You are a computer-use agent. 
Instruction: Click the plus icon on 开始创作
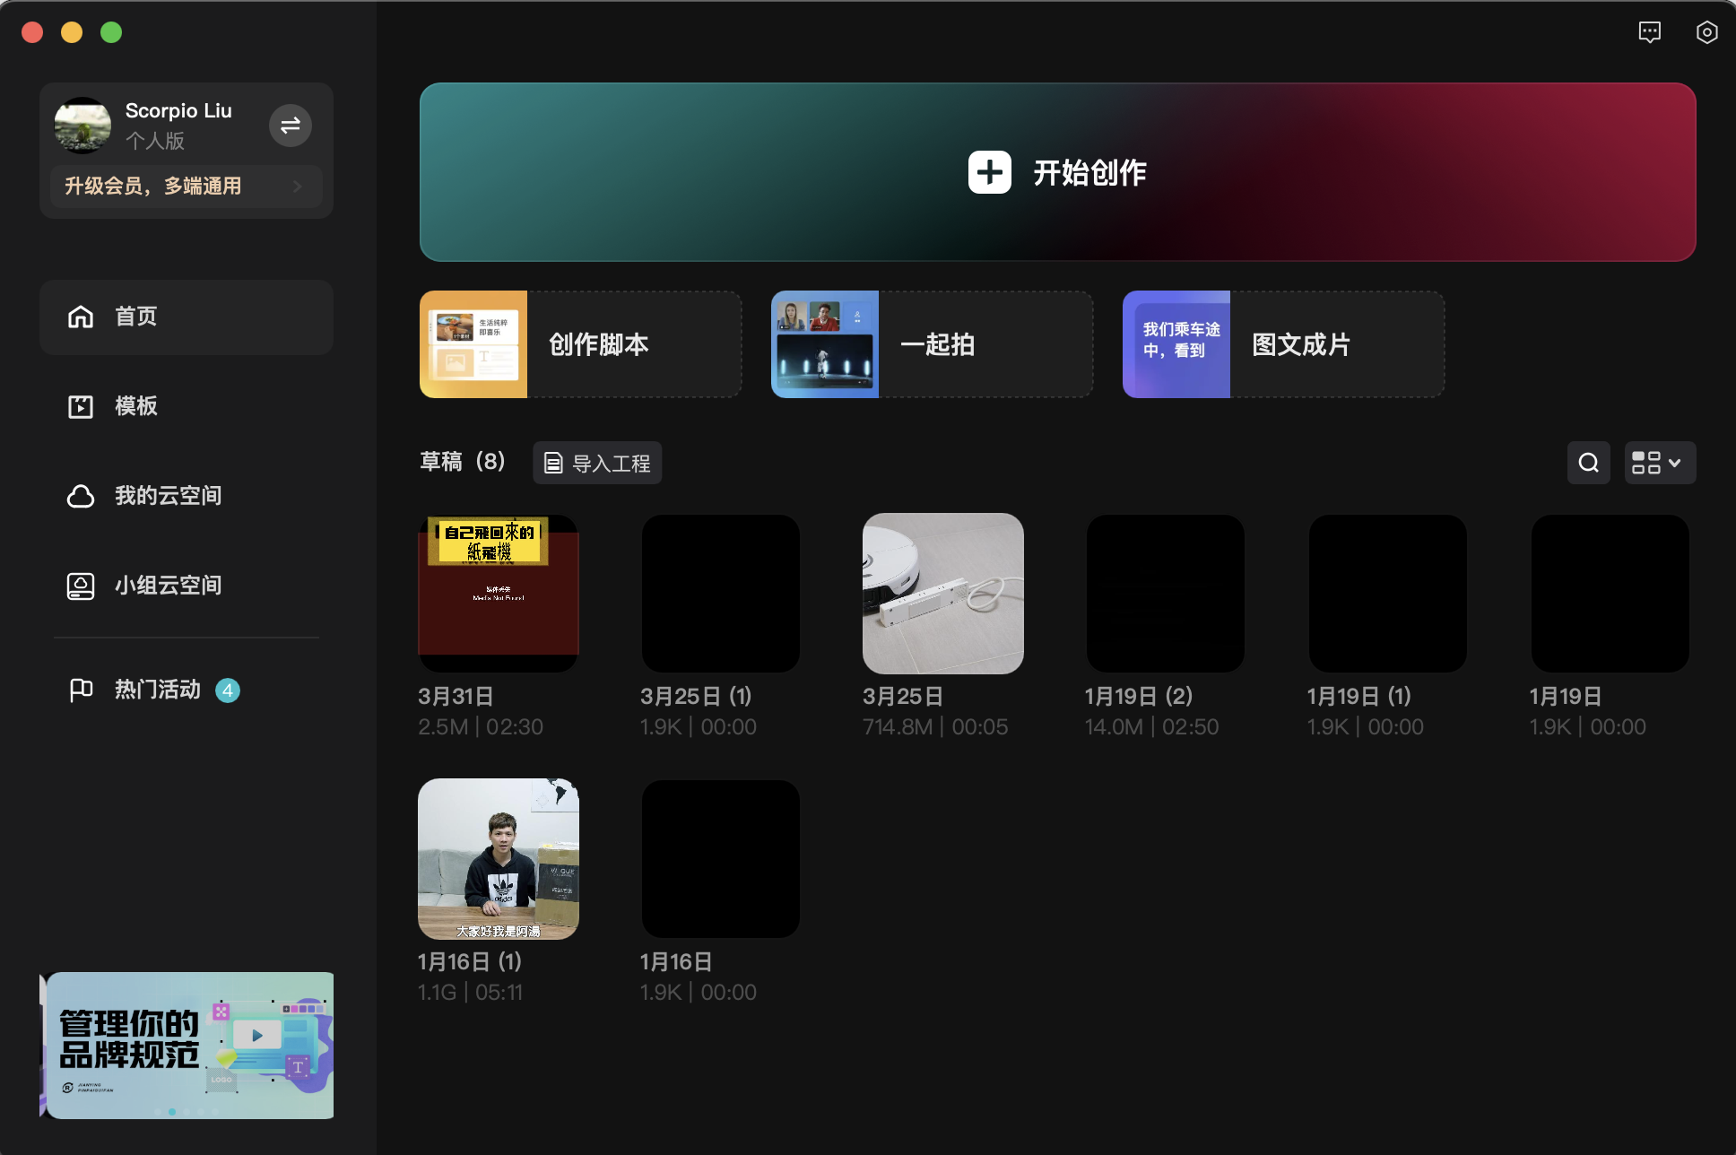pyautogui.click(x=989, y=172)
